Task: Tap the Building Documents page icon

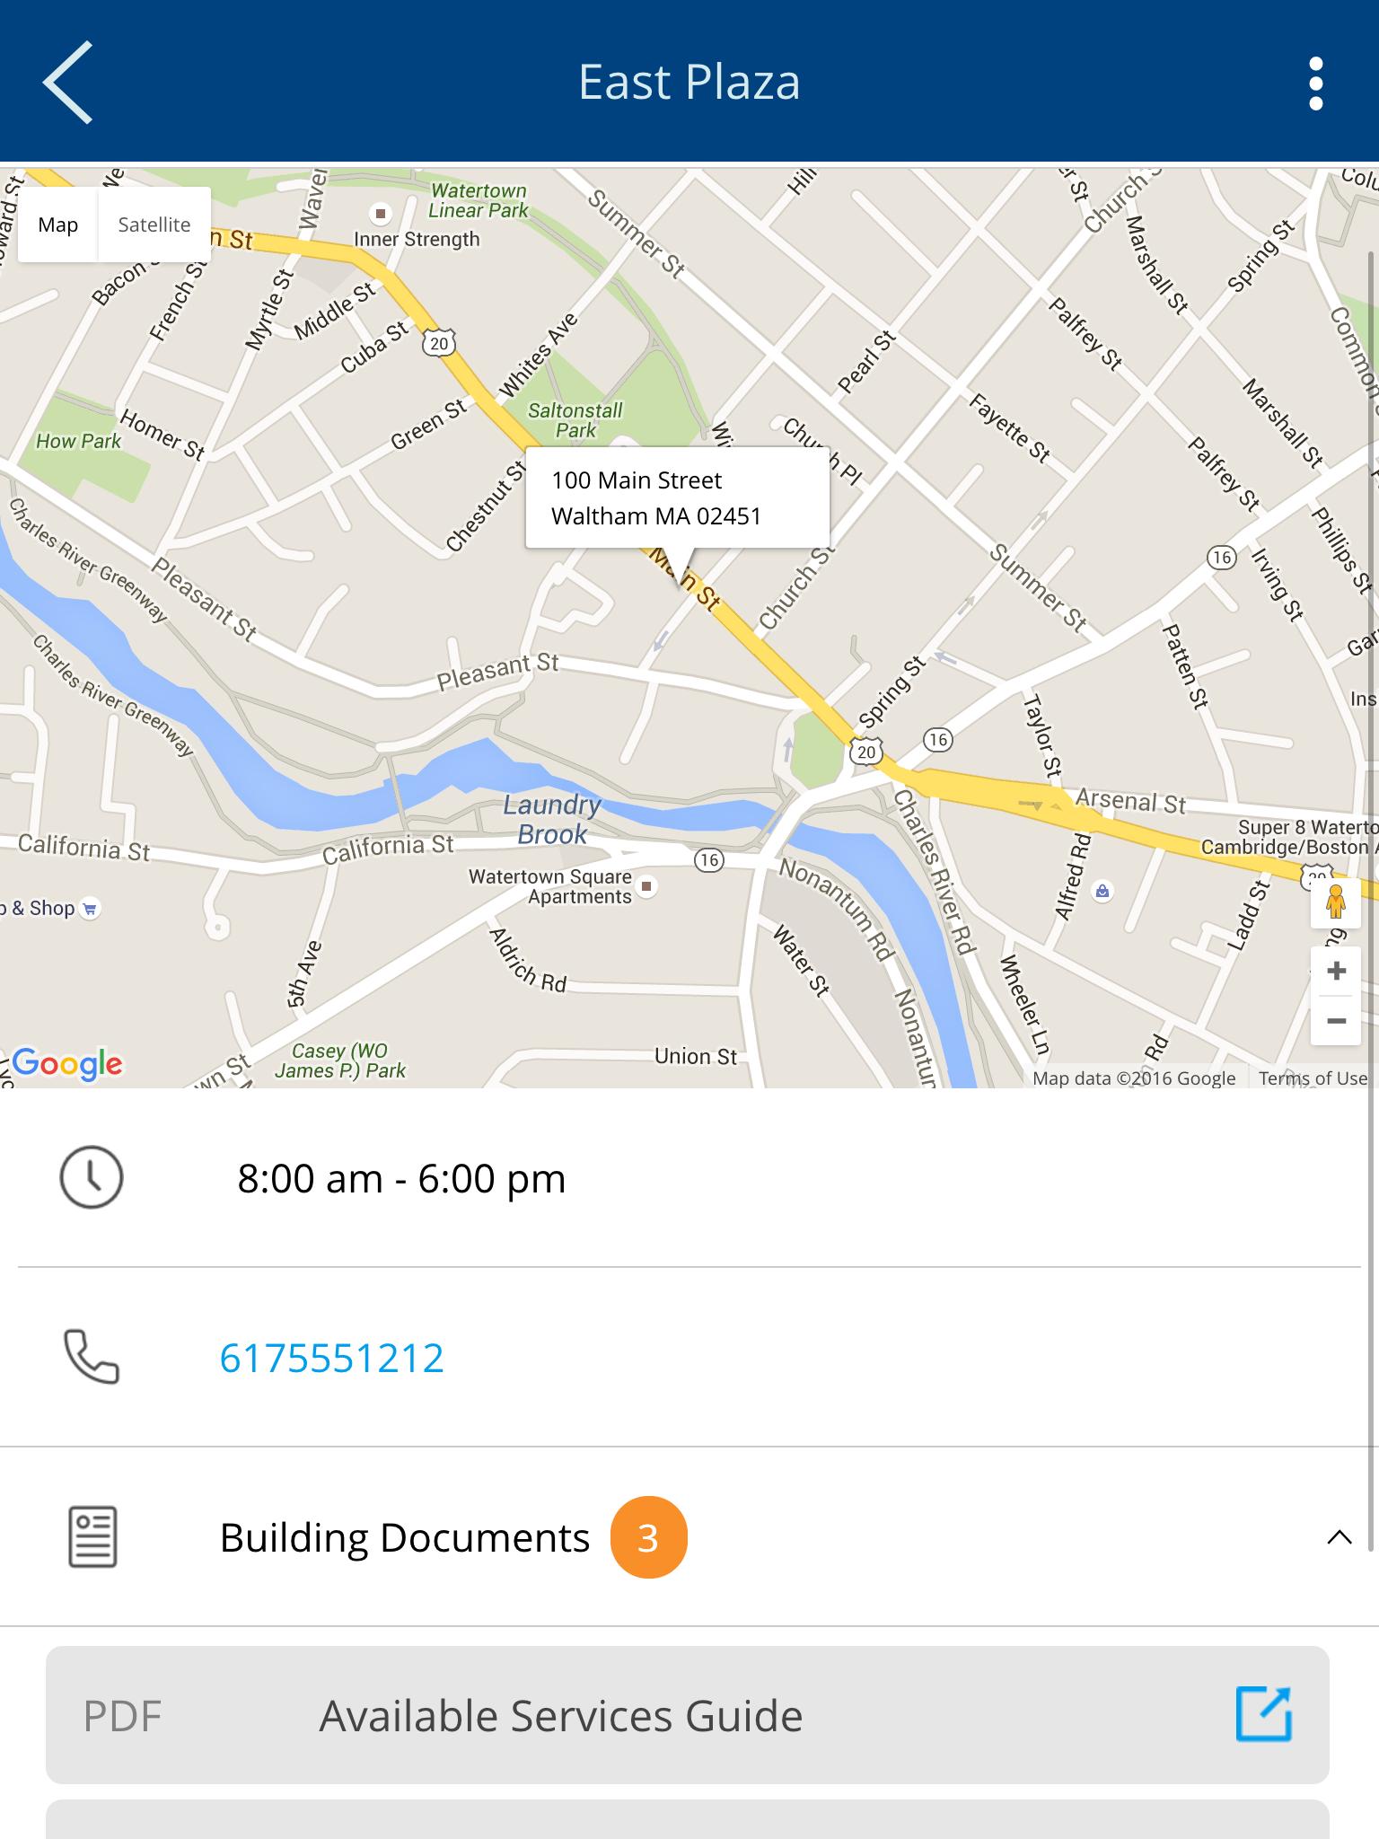Action: [92, 1536]
